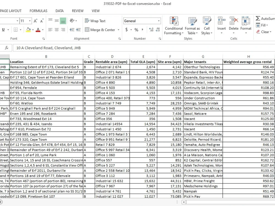The width and height of the screenshot is (275, 206).
Task: Select cell 'Erf 60, Watloo'
Action: 46,103
